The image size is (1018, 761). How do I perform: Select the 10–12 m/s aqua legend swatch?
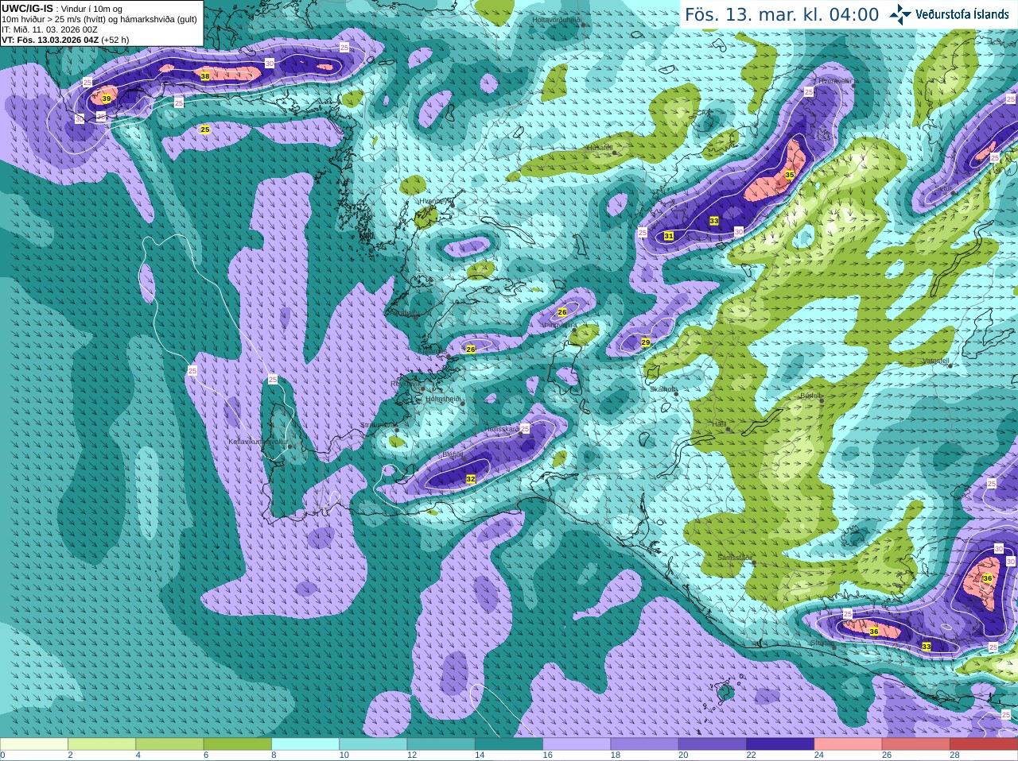(x=374, y=744)
